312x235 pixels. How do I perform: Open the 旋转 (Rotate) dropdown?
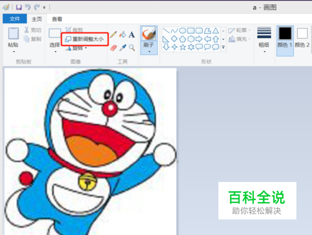[76, 48]
